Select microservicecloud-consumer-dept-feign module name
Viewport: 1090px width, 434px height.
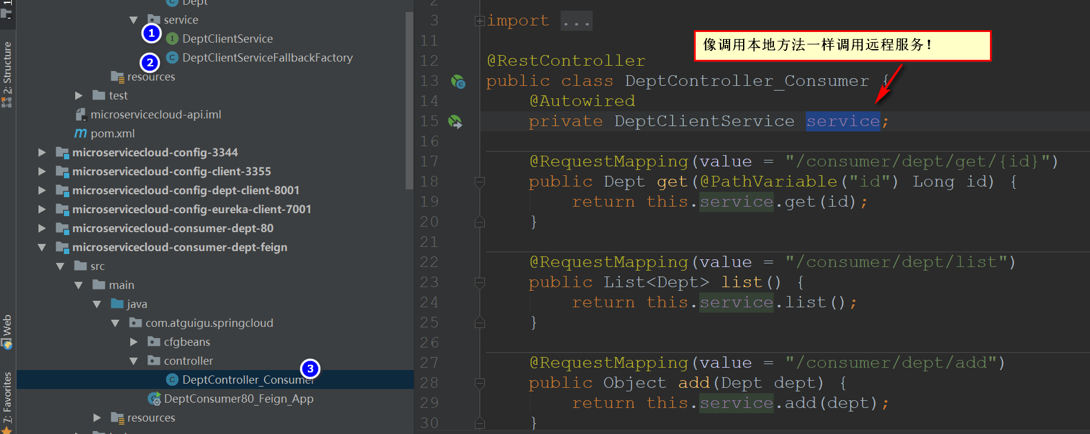click(180, 247)
